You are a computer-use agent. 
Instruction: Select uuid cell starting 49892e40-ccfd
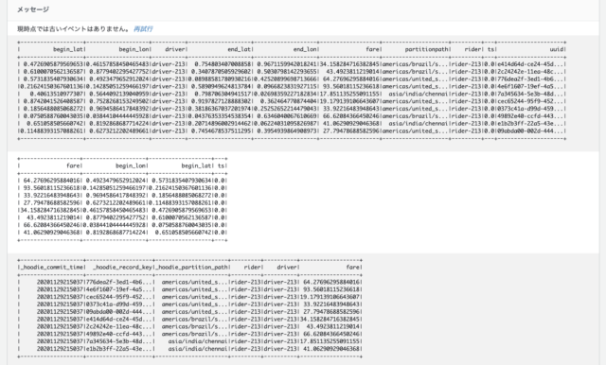(530, 116)
